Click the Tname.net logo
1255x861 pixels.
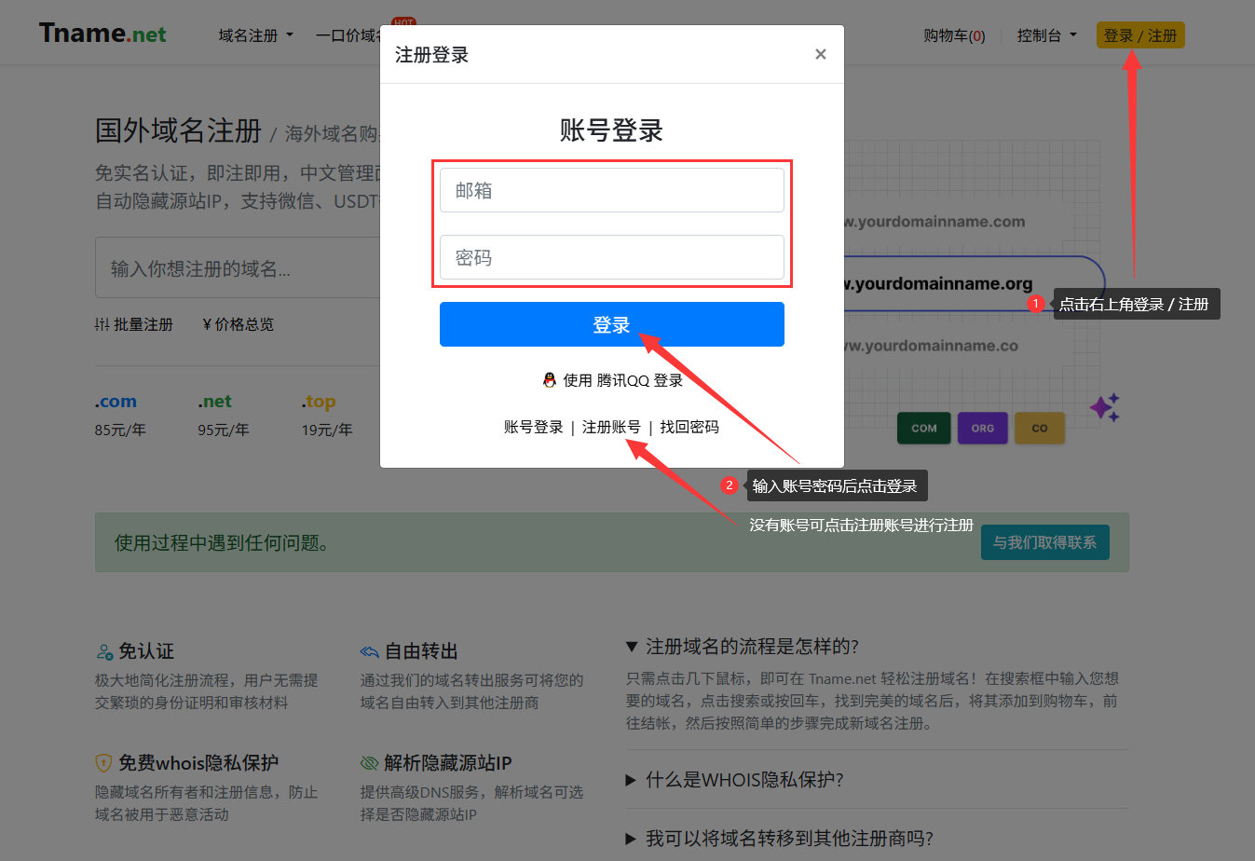click(x=102, y=34)
